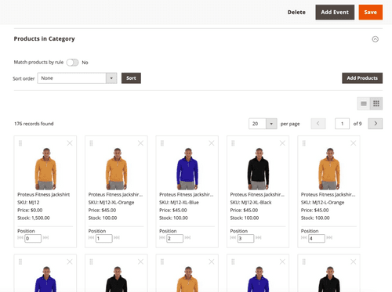
Task: Move MJ12-XL-Black to last position icon
Action: 259,237
